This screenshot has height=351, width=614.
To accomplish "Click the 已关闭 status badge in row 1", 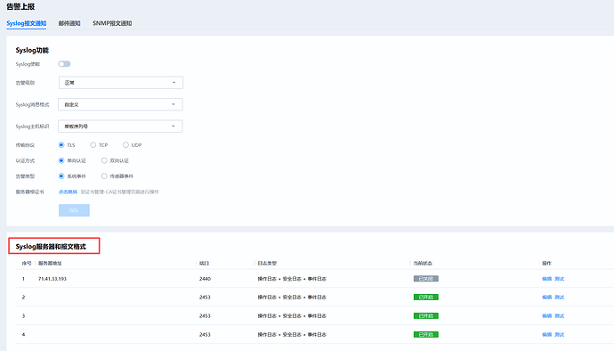I will pos(426,279).
